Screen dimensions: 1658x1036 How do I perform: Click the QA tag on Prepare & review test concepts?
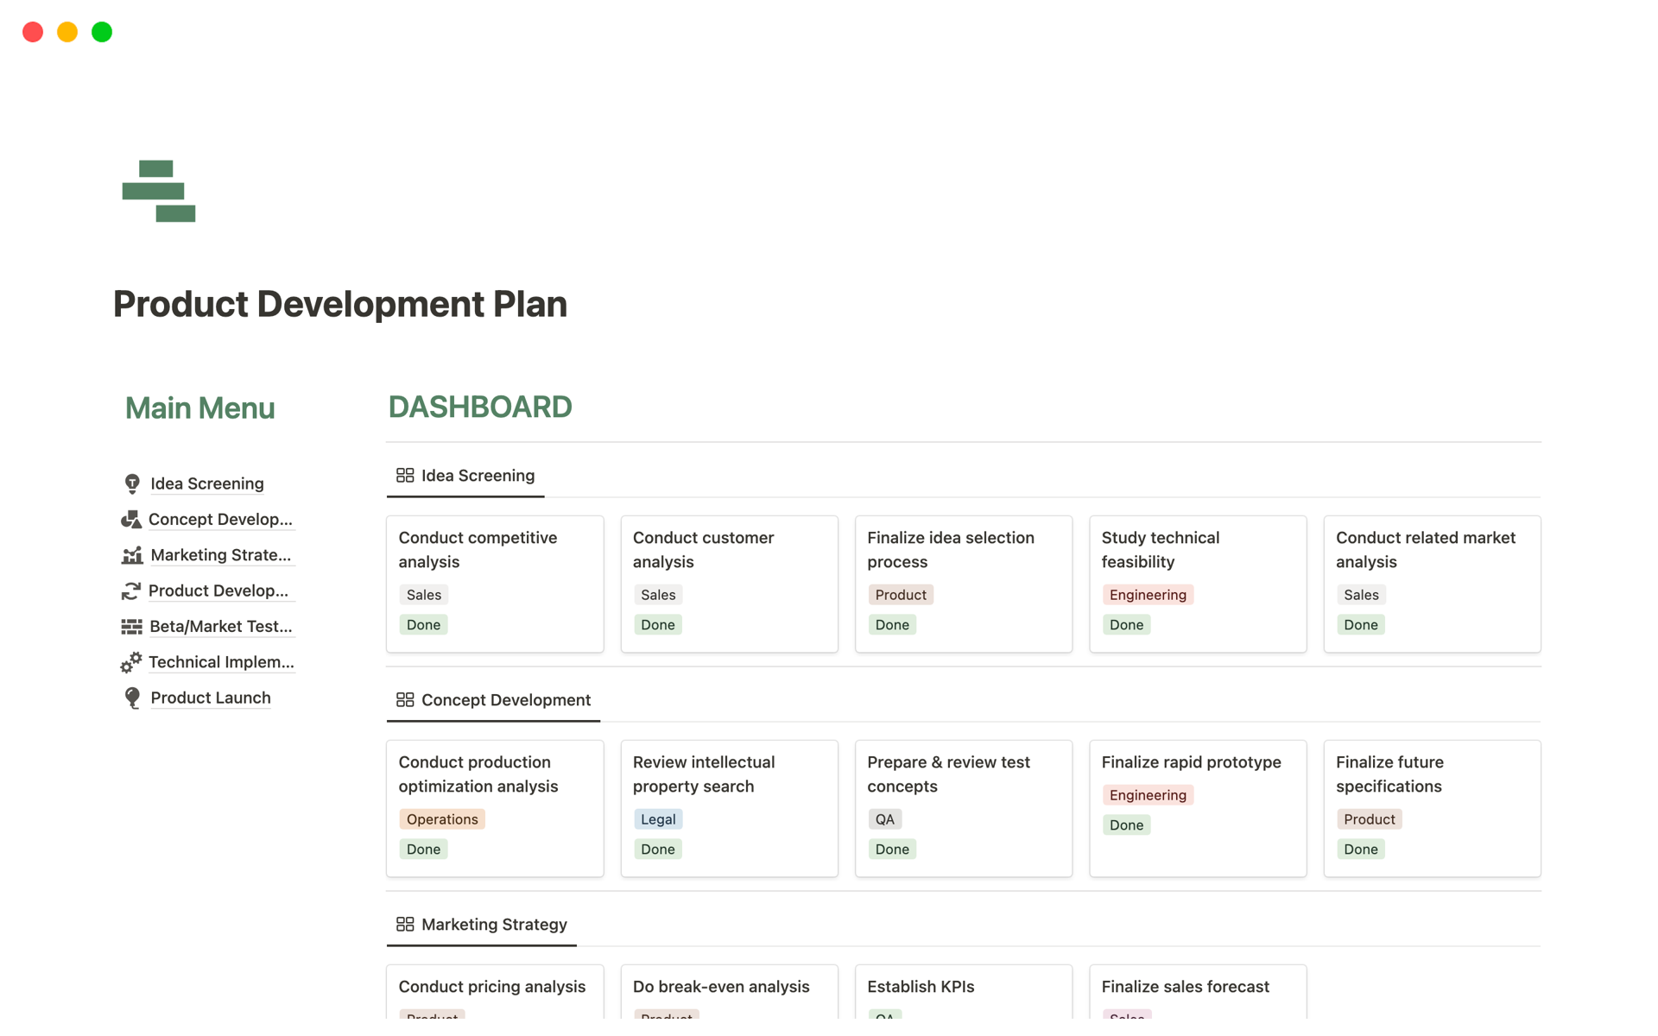[x=884, y=818]
